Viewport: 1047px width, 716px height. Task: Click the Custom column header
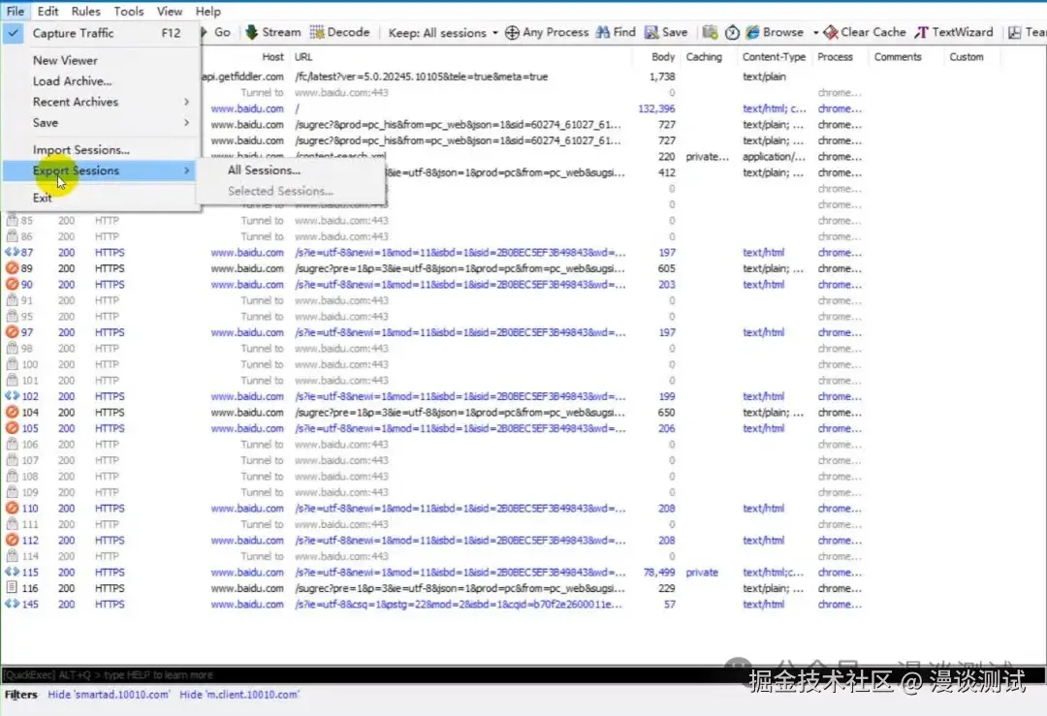click(967, 57)
